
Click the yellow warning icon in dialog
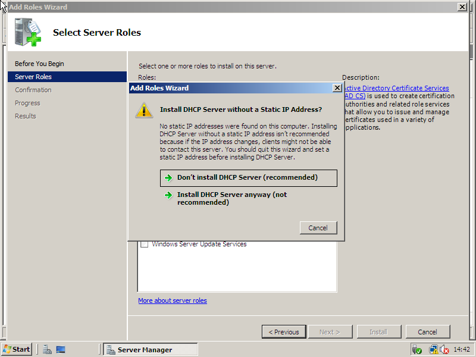[143, 110]
